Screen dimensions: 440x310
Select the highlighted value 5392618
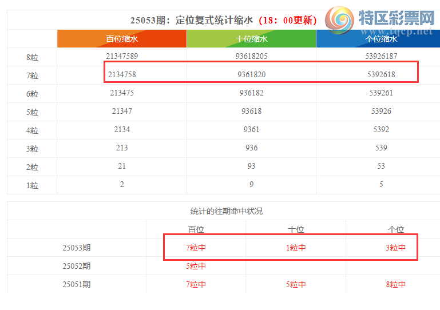coord(380,74)
